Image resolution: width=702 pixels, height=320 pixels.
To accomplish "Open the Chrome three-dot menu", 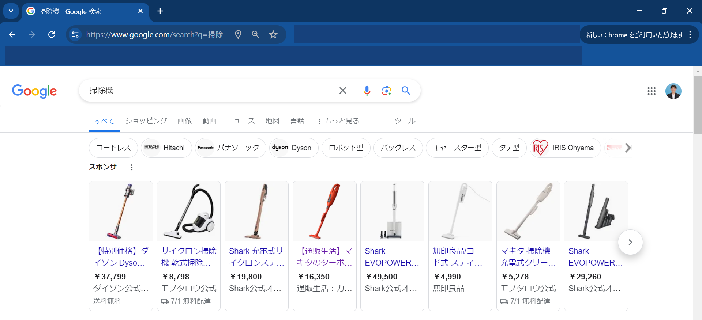I will 690,35.
